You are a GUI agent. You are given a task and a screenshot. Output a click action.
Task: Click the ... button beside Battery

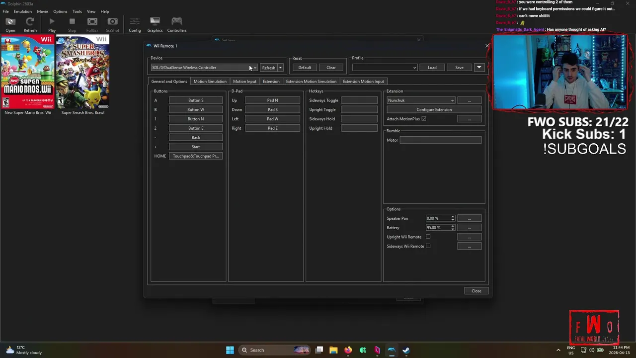[x=469, y=228]
